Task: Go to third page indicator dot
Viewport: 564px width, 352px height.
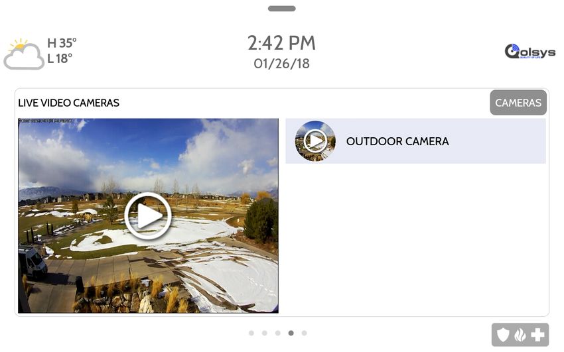Action: click(x=277, y=333)
